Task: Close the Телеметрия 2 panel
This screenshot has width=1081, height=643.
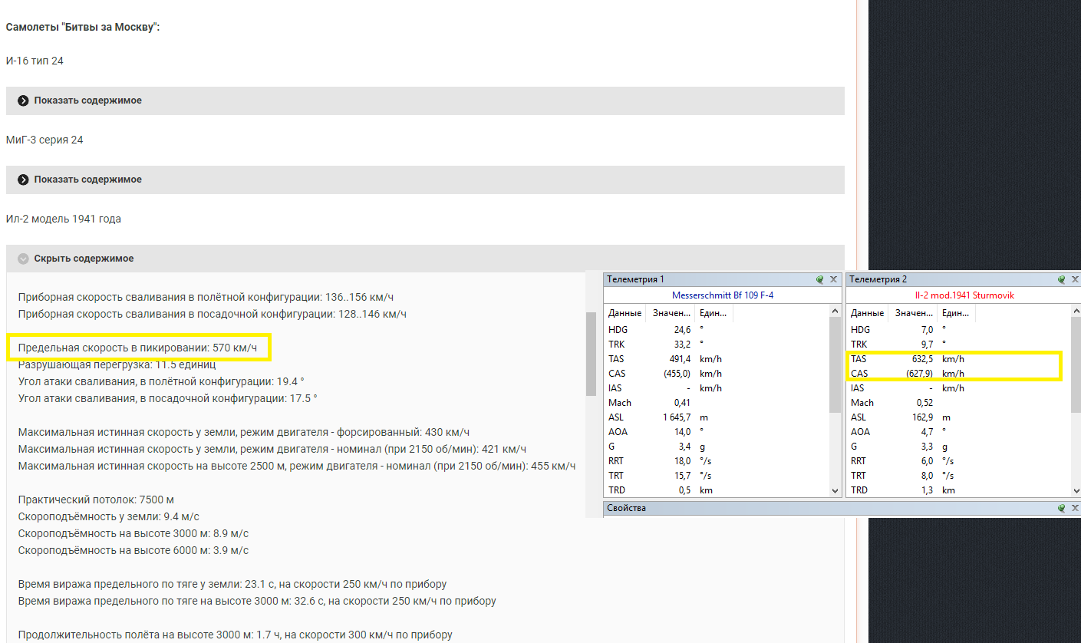Action: (x=1075, y=279)
